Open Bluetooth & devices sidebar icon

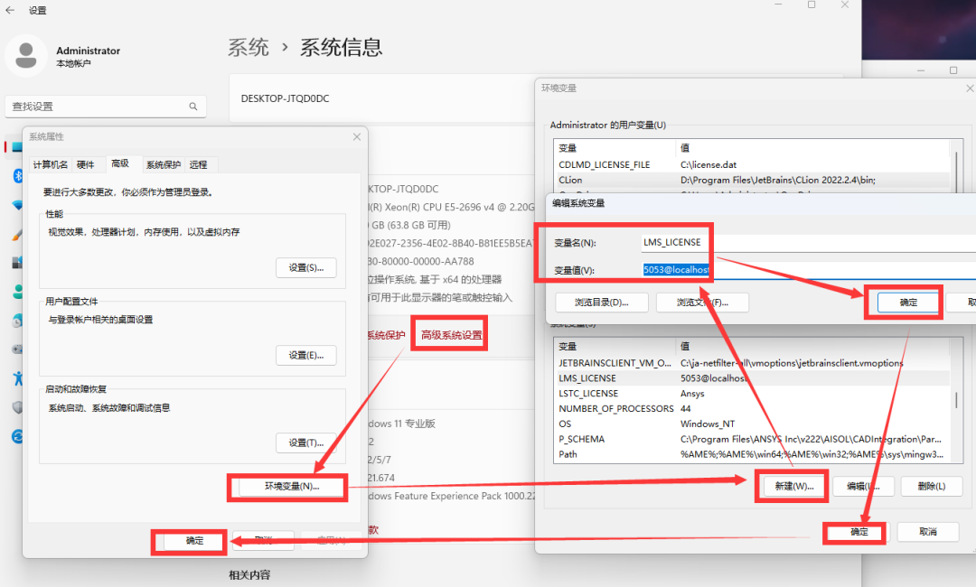(17, 176)
